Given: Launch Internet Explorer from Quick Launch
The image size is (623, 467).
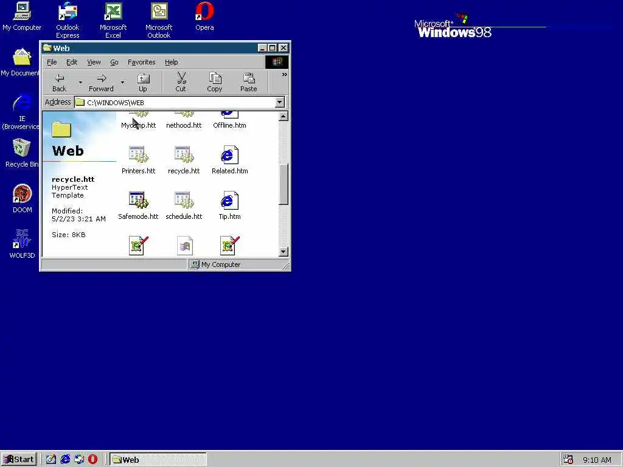Looking at the screenshot, I should click(x=65, y=460).
